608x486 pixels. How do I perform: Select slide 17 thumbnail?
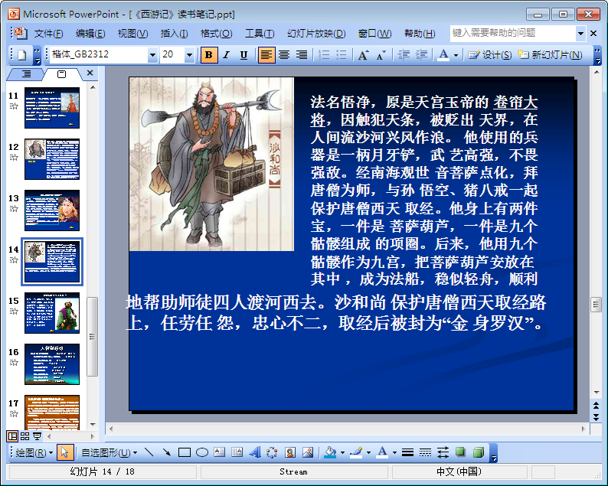click(52, 413)
